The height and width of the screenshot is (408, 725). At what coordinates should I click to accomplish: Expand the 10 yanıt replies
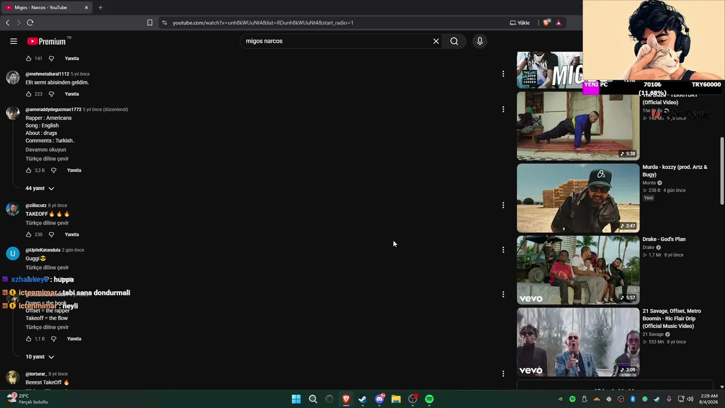point(40,357)
